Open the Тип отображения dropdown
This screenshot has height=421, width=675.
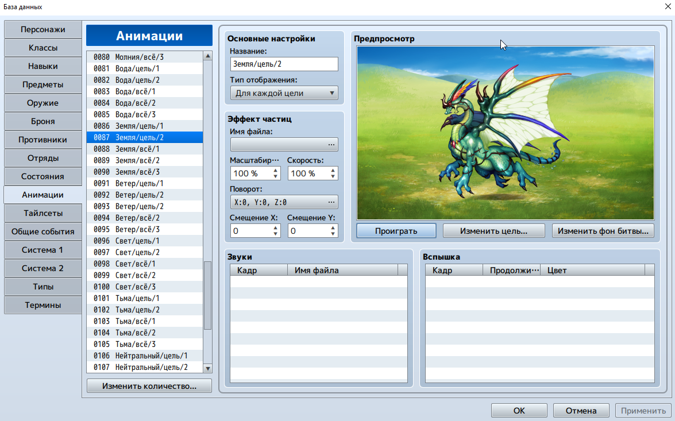pyautogui.click(x=284, y=93)
